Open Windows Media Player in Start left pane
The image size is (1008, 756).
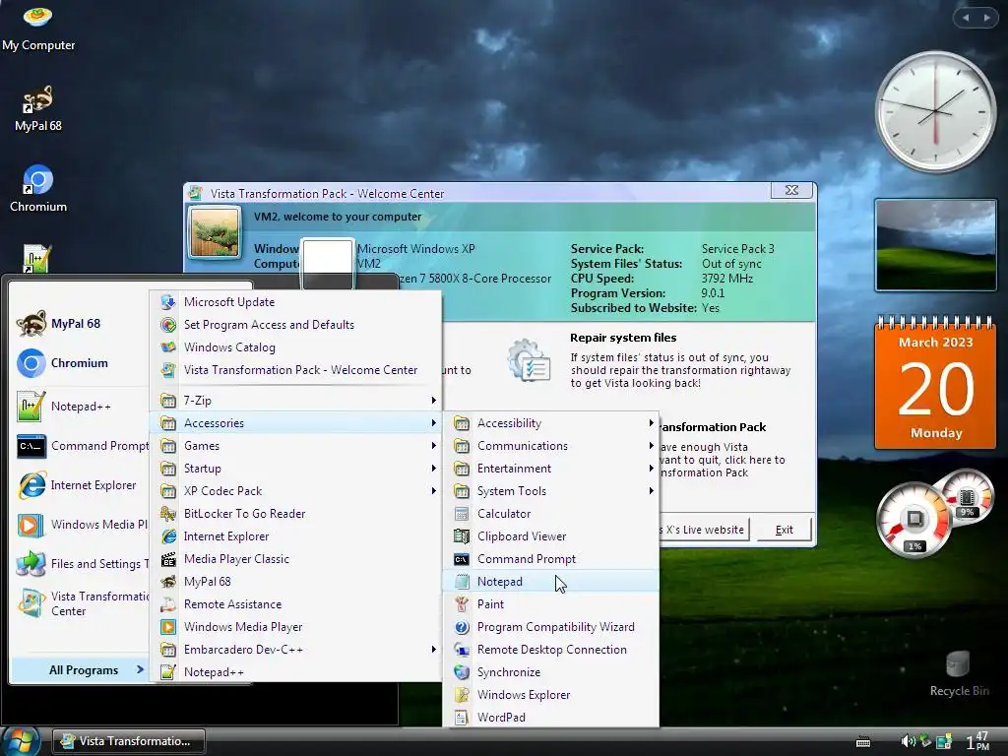click(x=83, y=525)
